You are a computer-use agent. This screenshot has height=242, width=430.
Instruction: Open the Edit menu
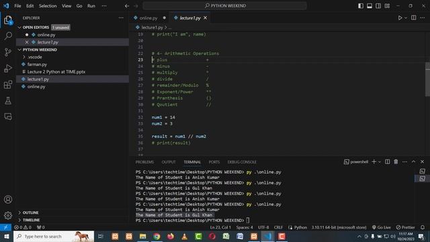pos(30,6)
